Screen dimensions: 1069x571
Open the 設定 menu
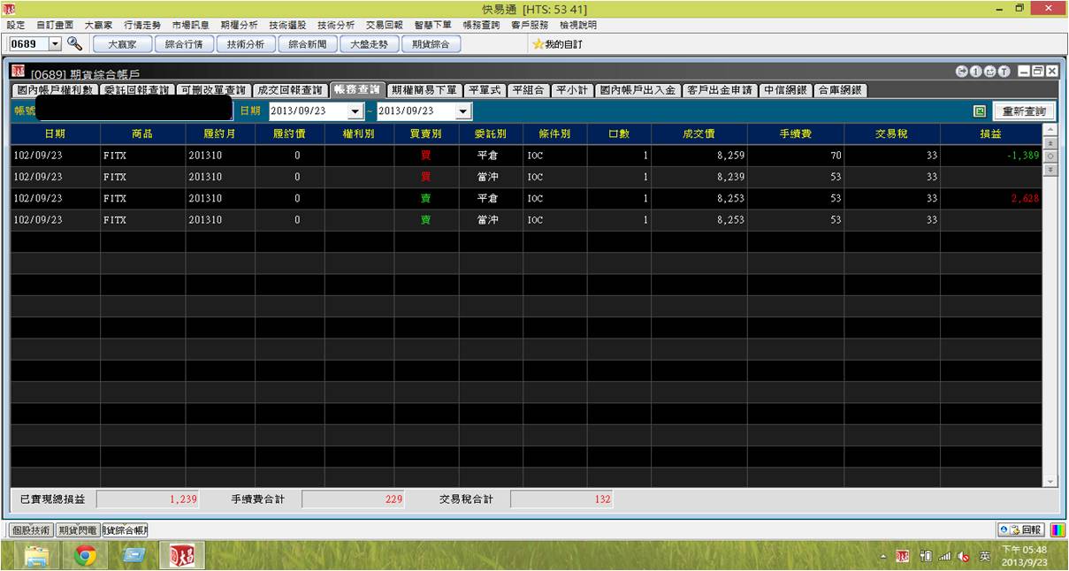tap(16, 25)
